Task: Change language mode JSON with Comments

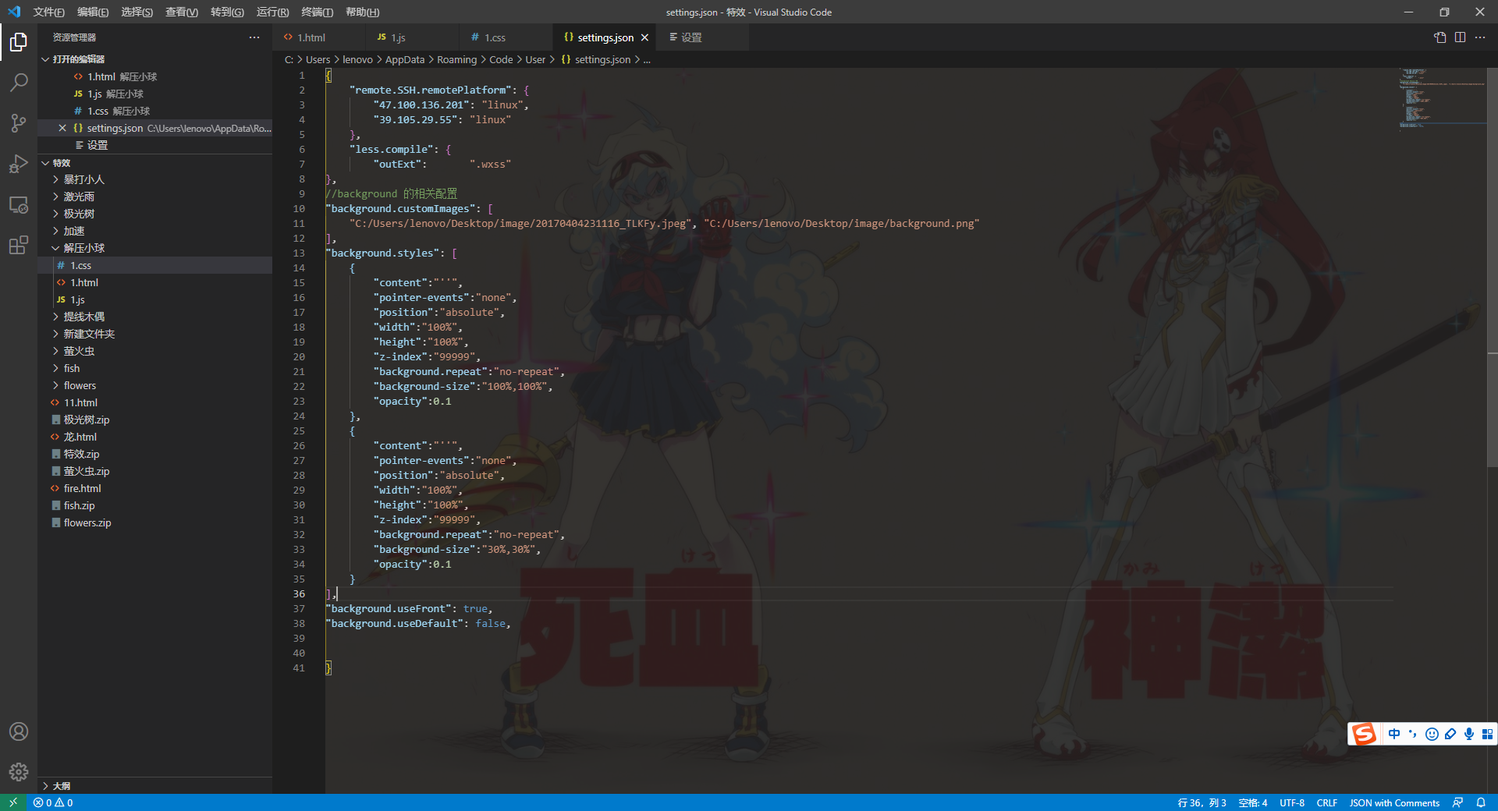Action: 1394,802
